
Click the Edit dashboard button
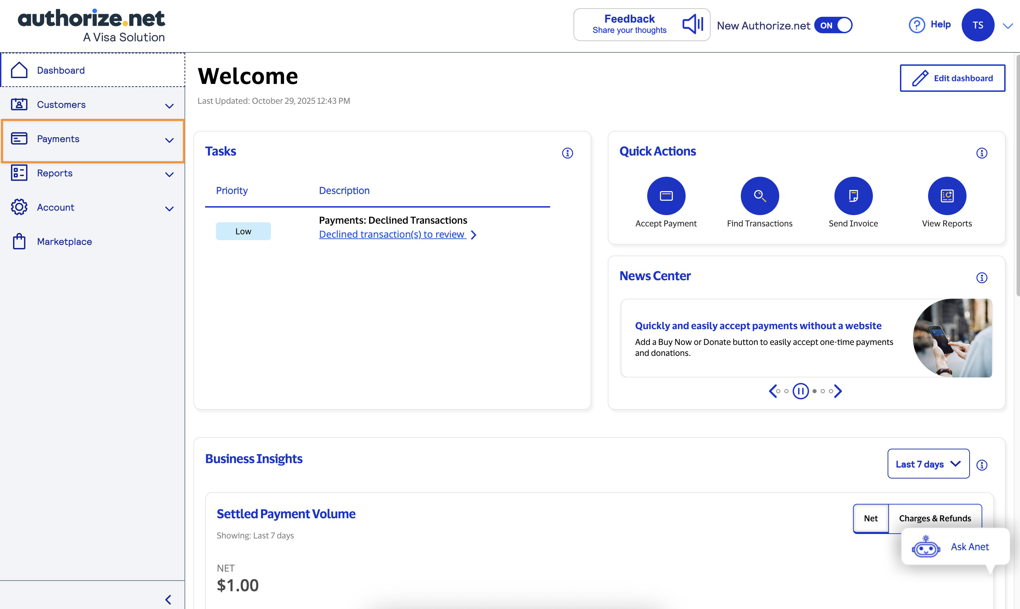click(x=952, y=78)
